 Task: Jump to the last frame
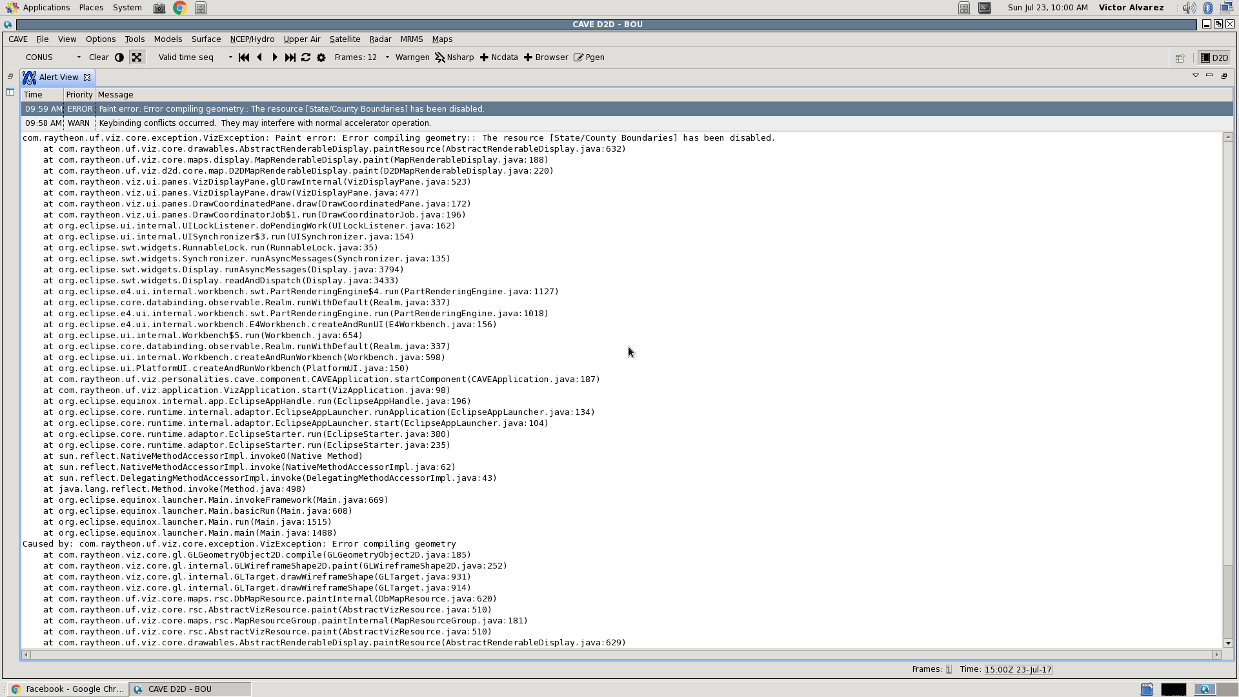tap(290, 57)
